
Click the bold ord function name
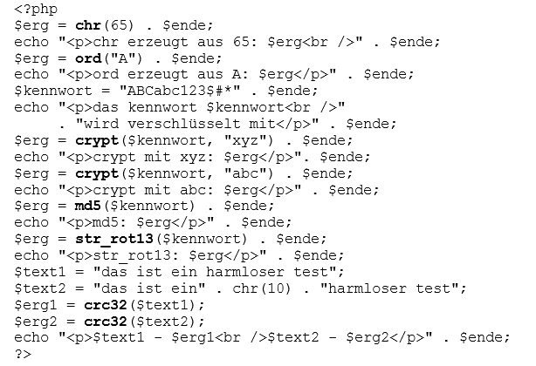click(90, 58)
